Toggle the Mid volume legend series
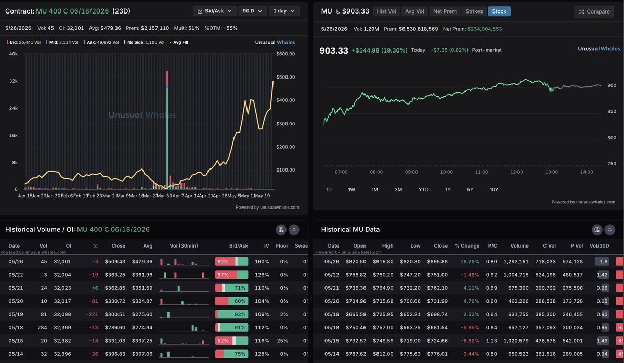Image resolution: width=624 pixels, height=363 pixels. coord(62,42)
